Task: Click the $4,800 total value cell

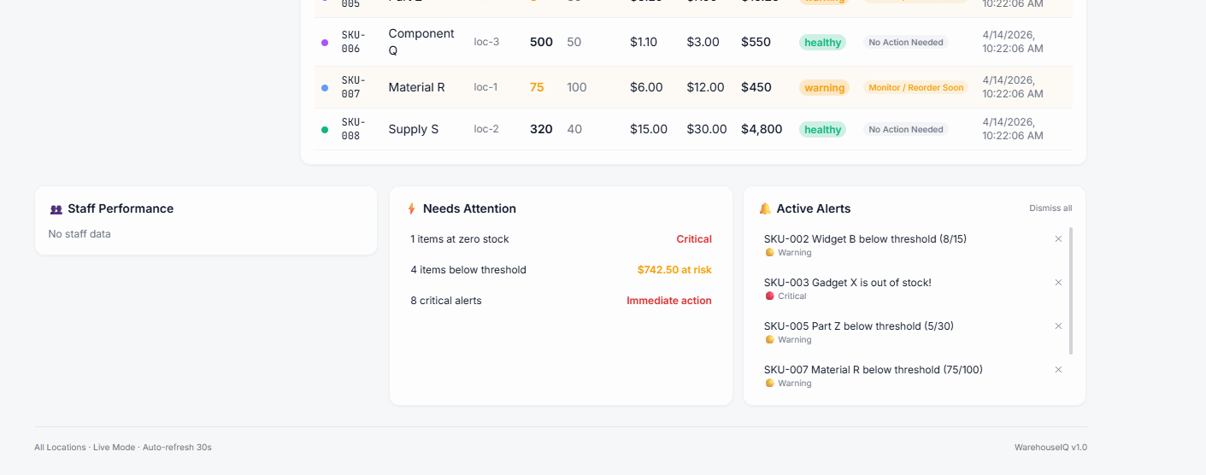Action: point(762,129)
